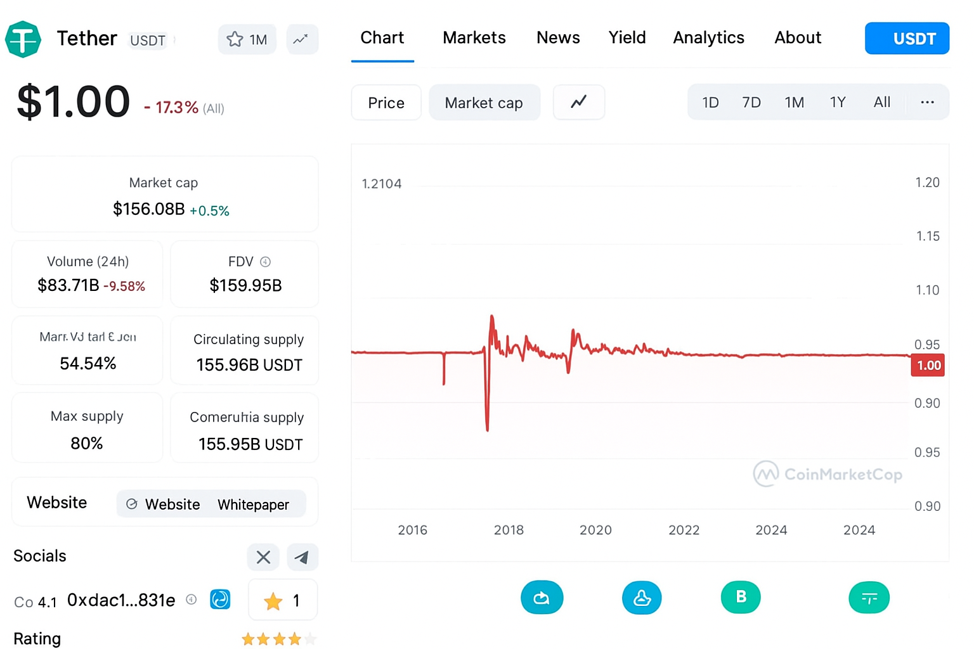This screenshot has height=649, width=974.
Task: Click contract address 0xdac1...831e
Action: (121, 600)
